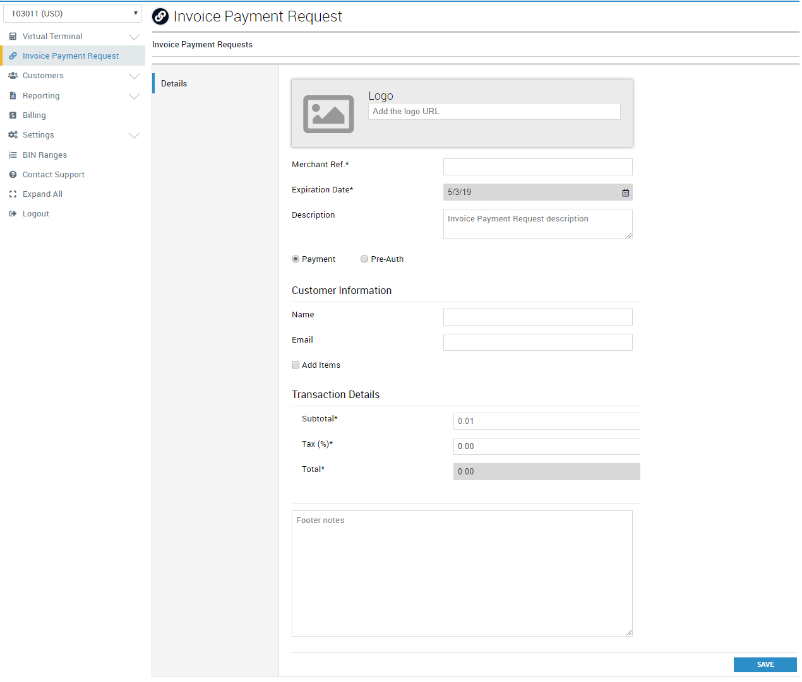Image resolution: width=802 pixels, height=682 pixels.
Task: Click the Logout link in sidebar
Action: coord(35,214)
